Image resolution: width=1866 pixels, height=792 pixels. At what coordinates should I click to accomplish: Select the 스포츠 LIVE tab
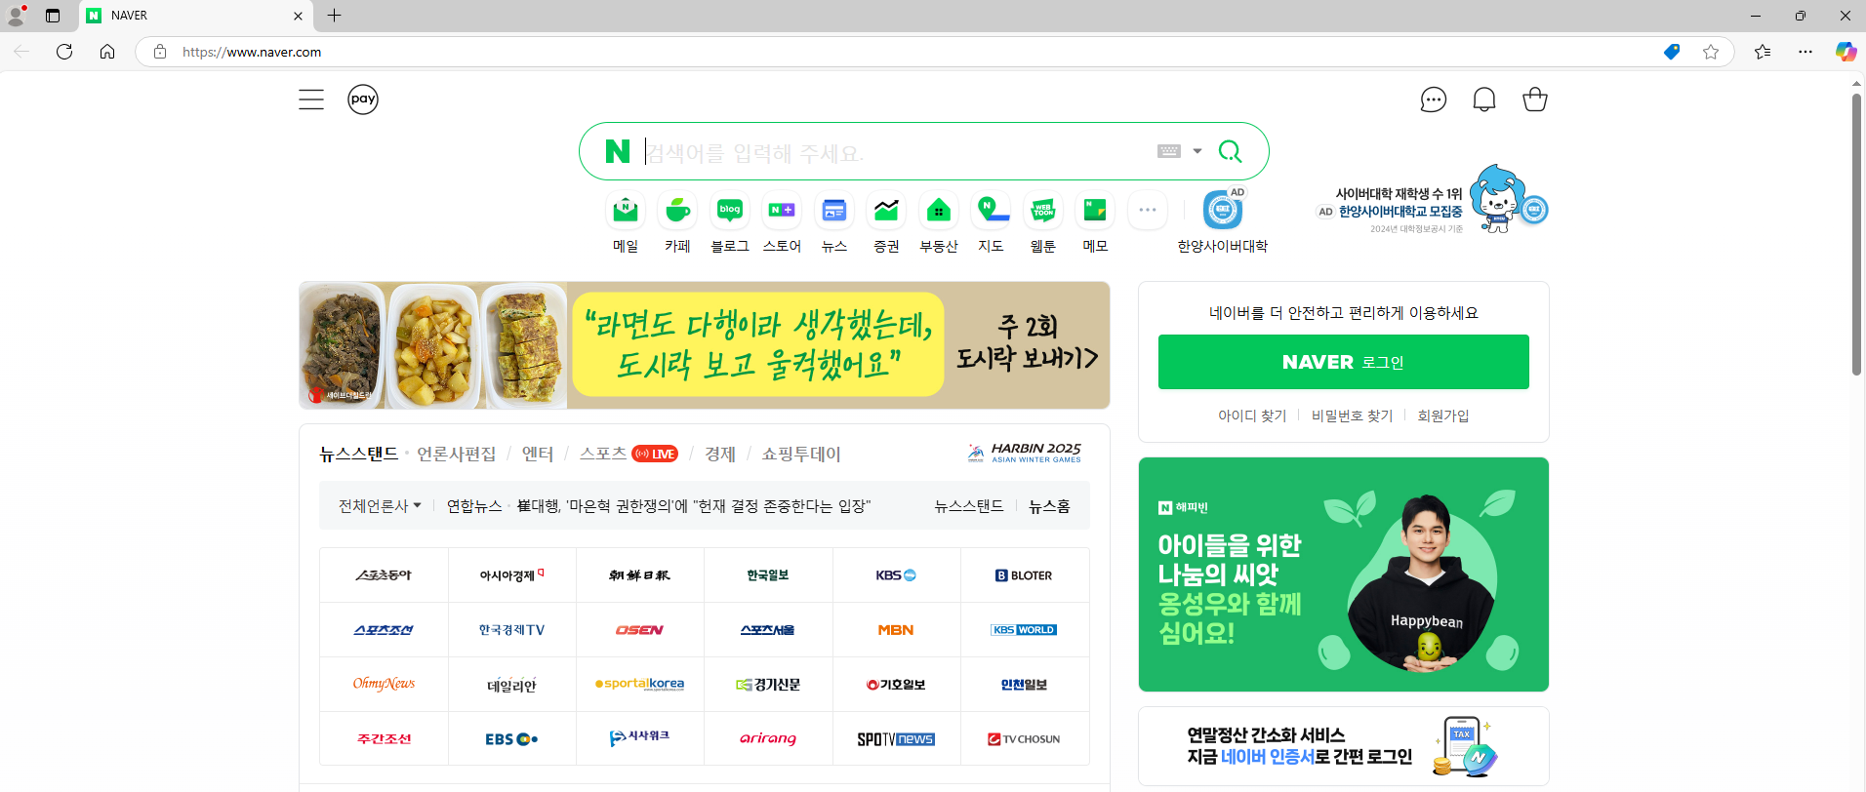(x=629, y=454)
